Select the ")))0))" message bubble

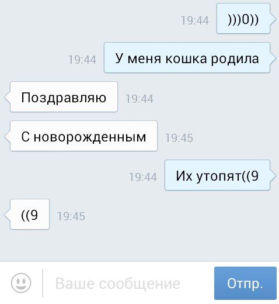pos(243,19)
